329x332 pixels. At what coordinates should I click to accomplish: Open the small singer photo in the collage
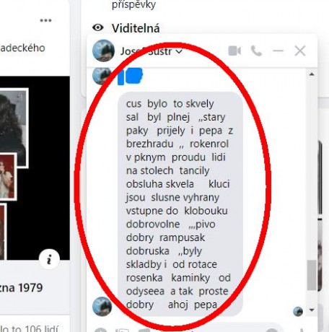tap(8, 177)
